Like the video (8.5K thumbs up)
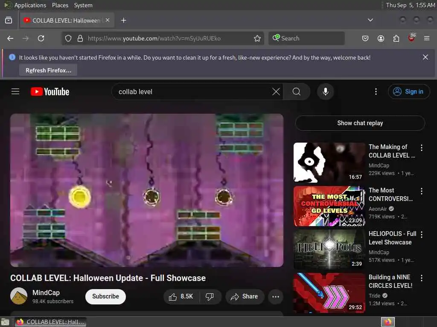The height and width of the screenshot is (327, 437). pos(181,296)
